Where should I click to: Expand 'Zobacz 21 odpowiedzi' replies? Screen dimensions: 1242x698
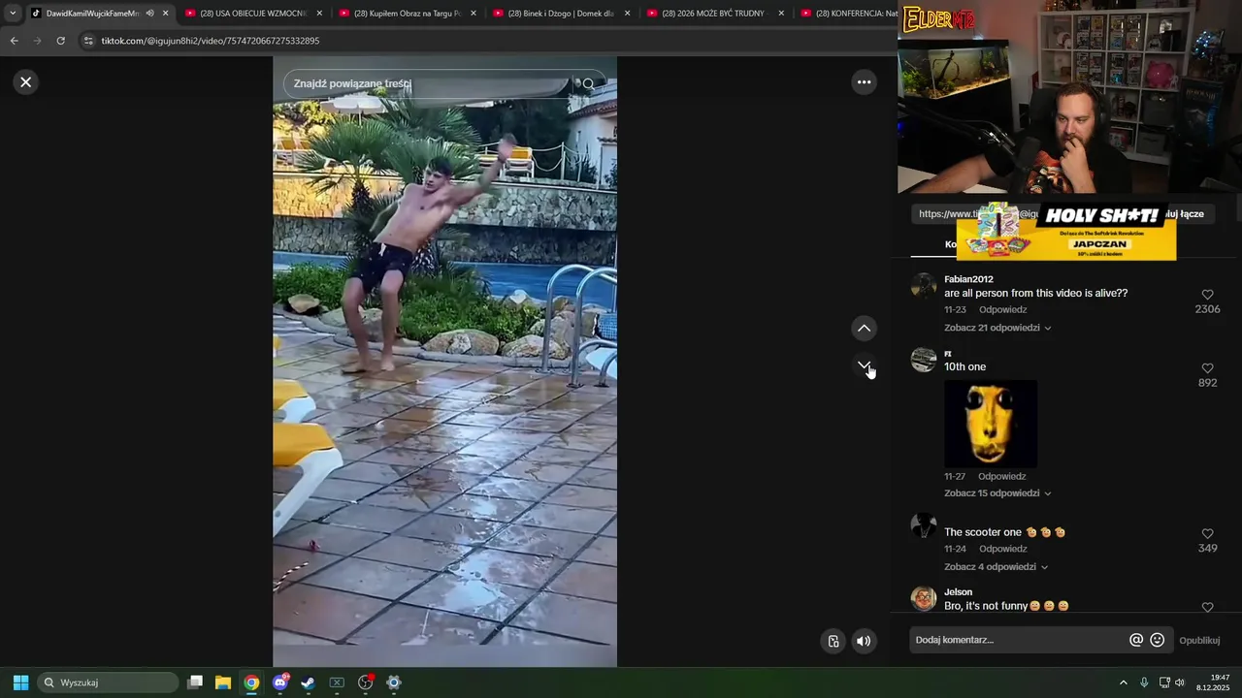coord(997,328)
